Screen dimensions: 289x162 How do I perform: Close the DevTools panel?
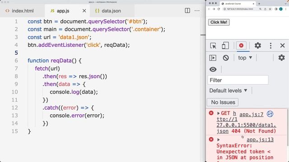tap(282, 45)
